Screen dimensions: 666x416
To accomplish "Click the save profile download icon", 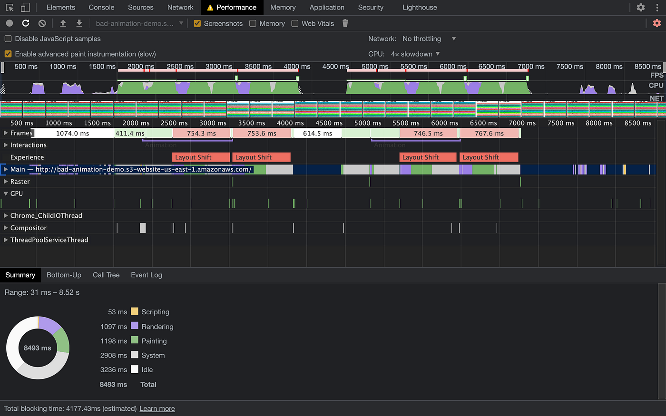I will tap(79, 23).
